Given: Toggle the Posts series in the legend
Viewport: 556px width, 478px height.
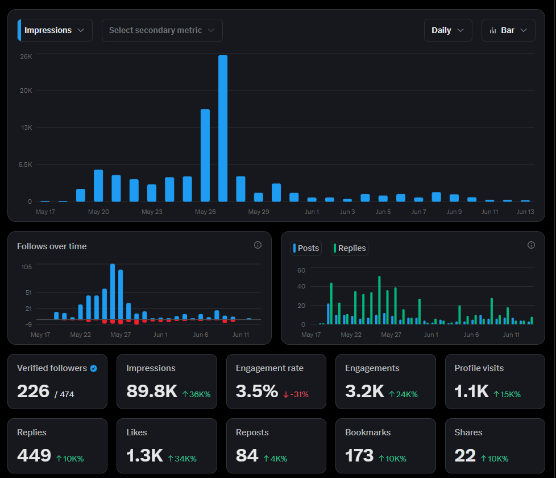Looking at the screenshot, I should coord(306,248).
